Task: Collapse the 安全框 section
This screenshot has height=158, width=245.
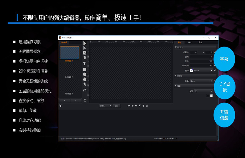Action: coord(176,75)
